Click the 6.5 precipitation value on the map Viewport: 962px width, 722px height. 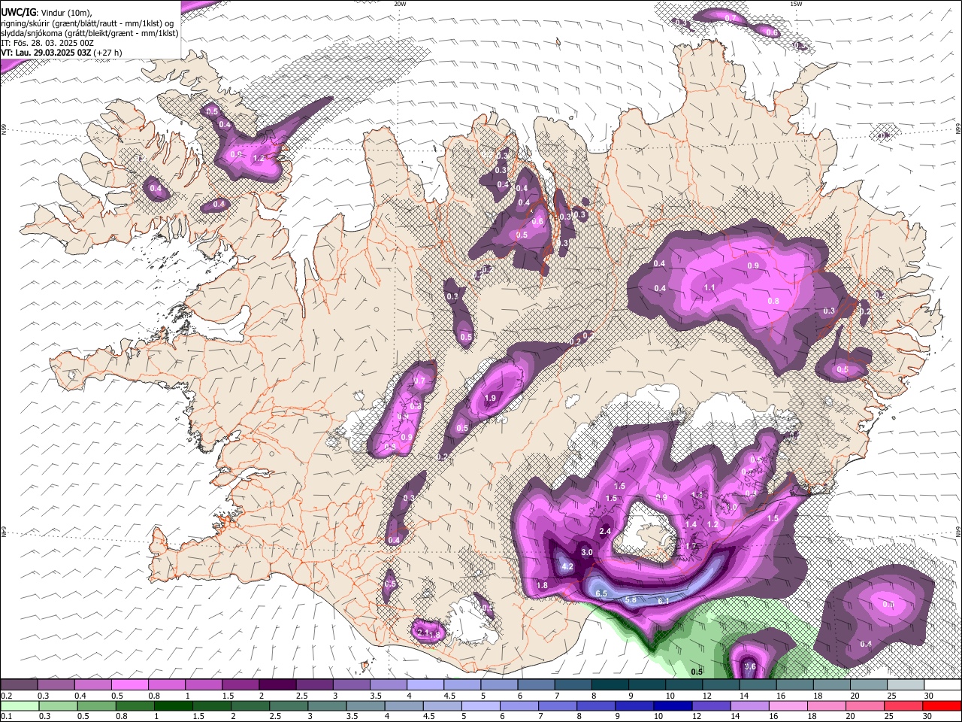(601, 593)
